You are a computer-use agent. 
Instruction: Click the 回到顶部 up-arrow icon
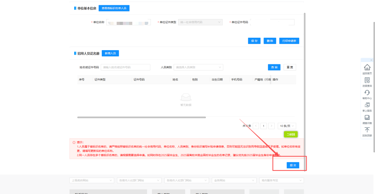367,130
